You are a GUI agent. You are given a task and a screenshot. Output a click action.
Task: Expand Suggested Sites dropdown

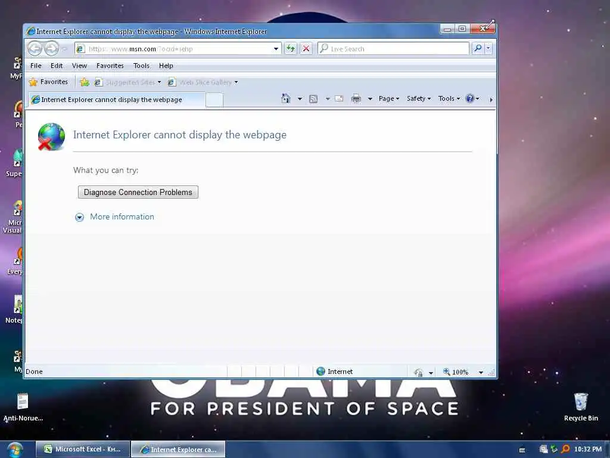point(159,82)
